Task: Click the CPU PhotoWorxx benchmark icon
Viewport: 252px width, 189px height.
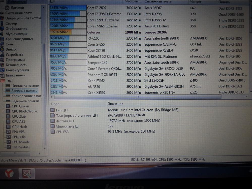Action: pyautogui.click(x=8, y=111)
